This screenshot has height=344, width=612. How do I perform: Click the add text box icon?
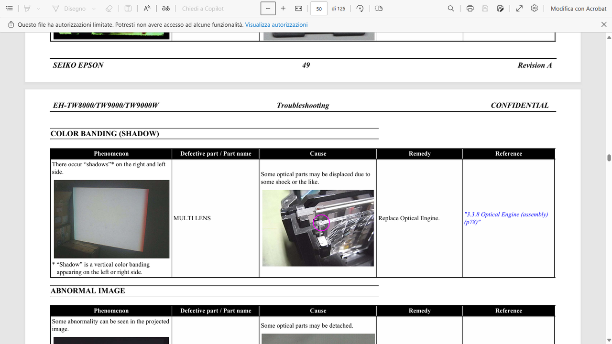point(128,9)
